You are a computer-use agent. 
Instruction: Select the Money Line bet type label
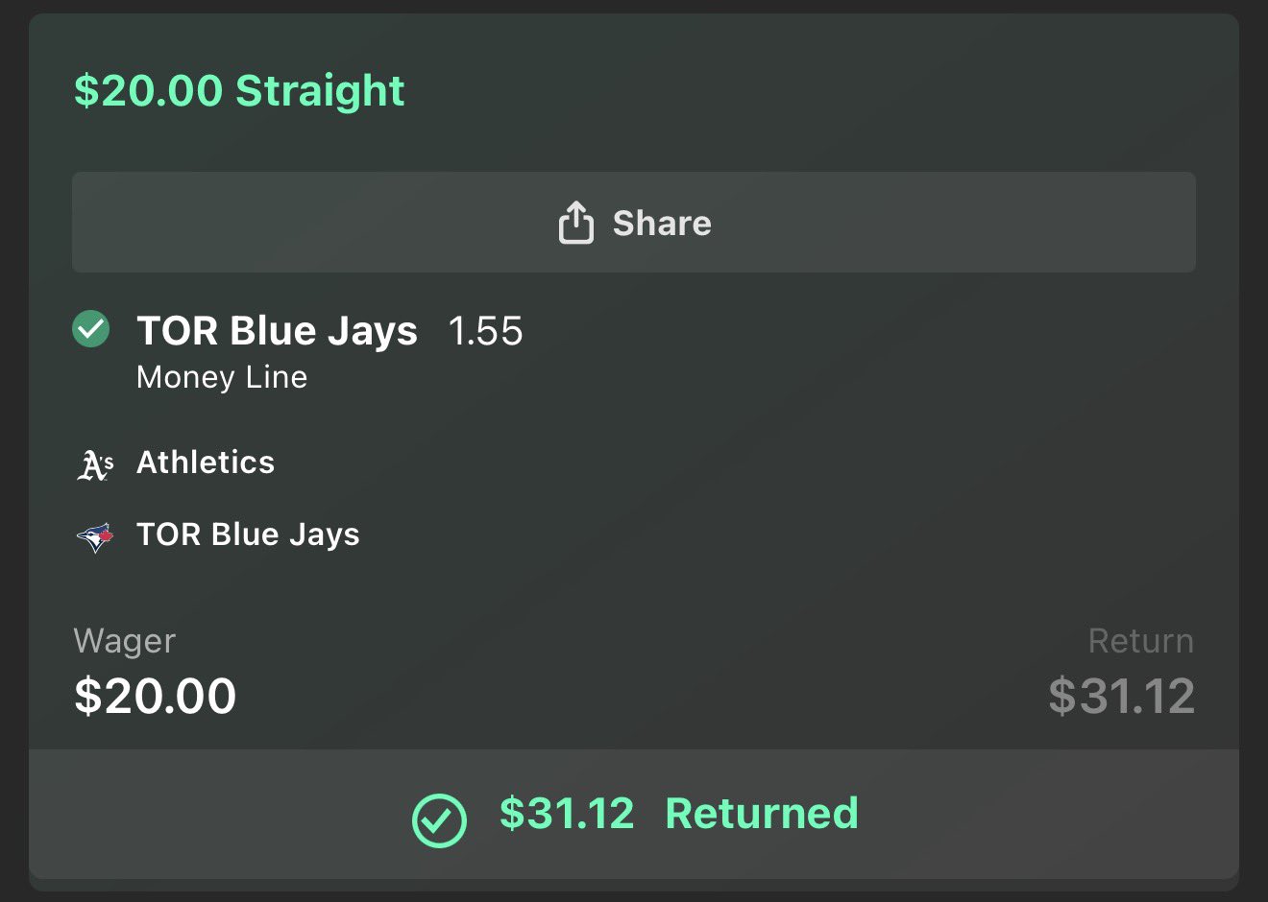click(x=222, y=377)
